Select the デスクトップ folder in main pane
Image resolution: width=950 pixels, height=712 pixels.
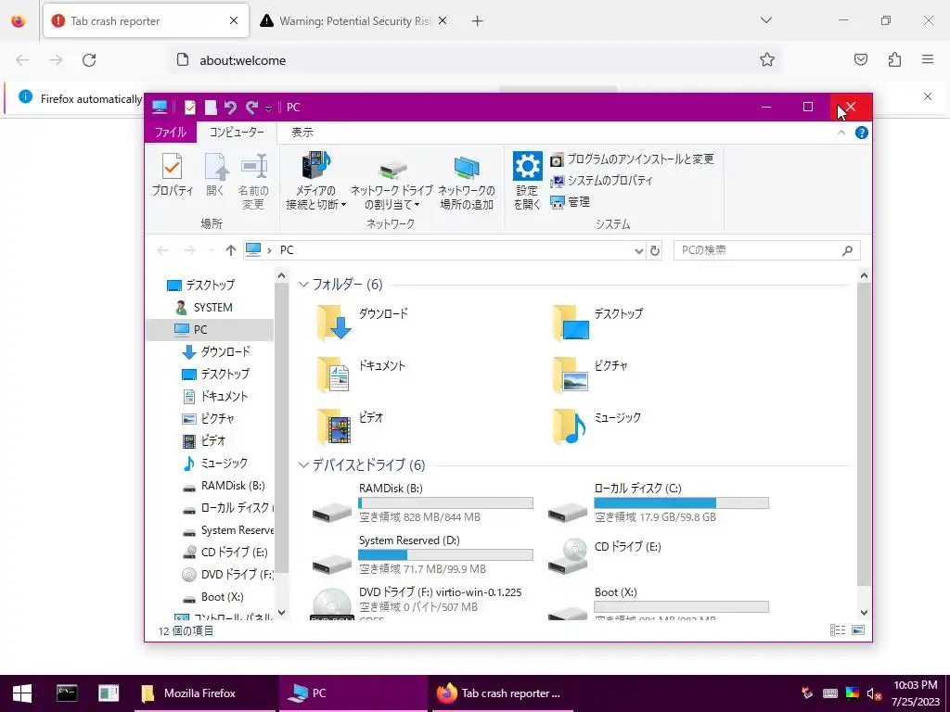[x=598, y=323]
